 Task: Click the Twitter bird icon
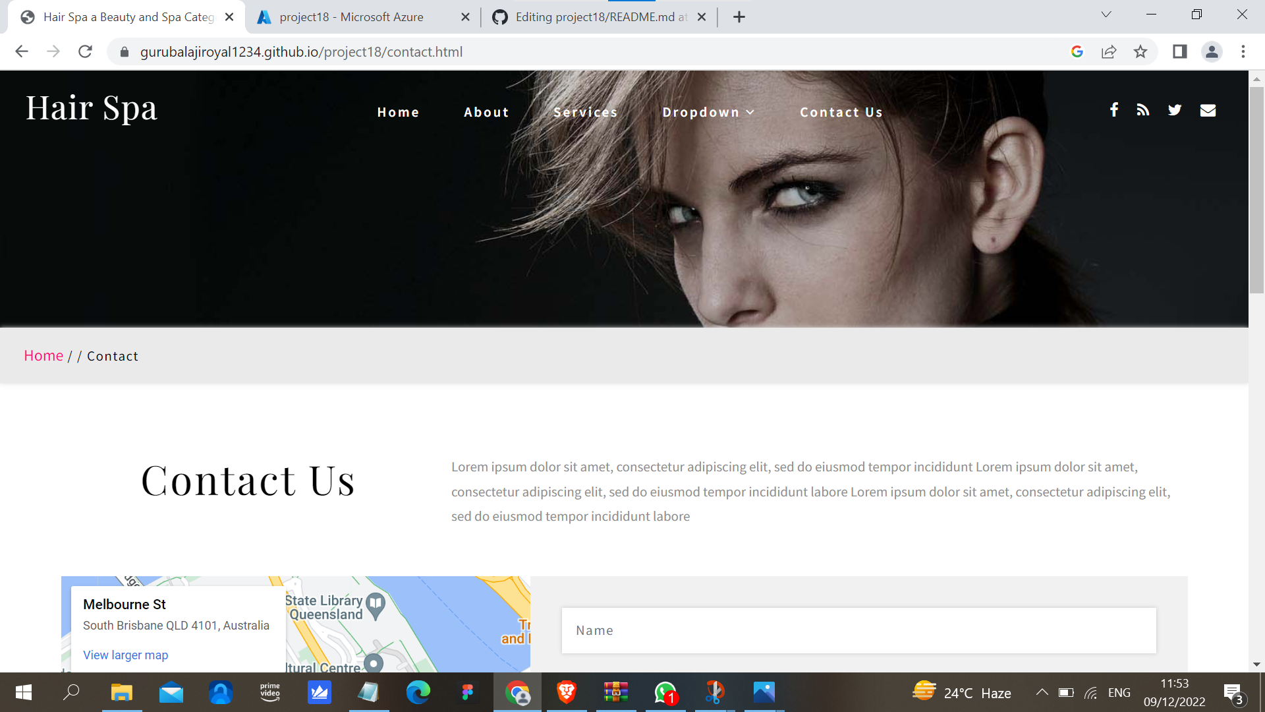(x=1175, y=110)
